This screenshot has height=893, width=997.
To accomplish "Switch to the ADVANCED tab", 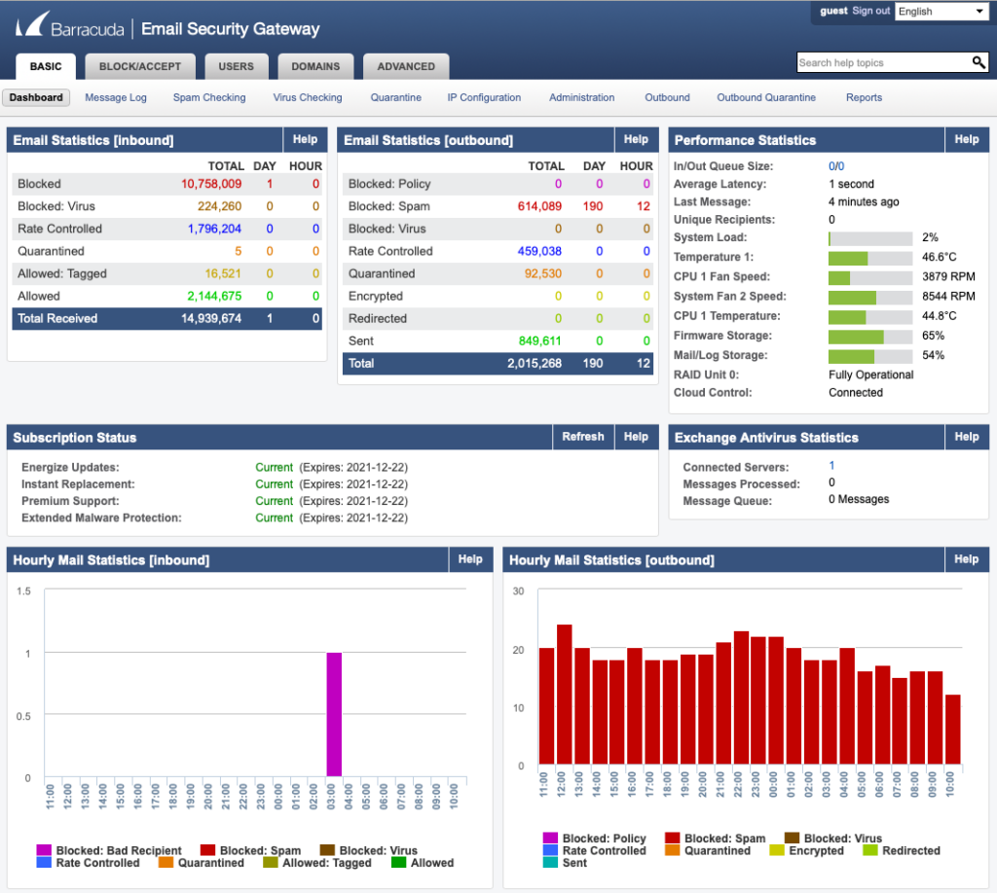I will pos(406,66).
